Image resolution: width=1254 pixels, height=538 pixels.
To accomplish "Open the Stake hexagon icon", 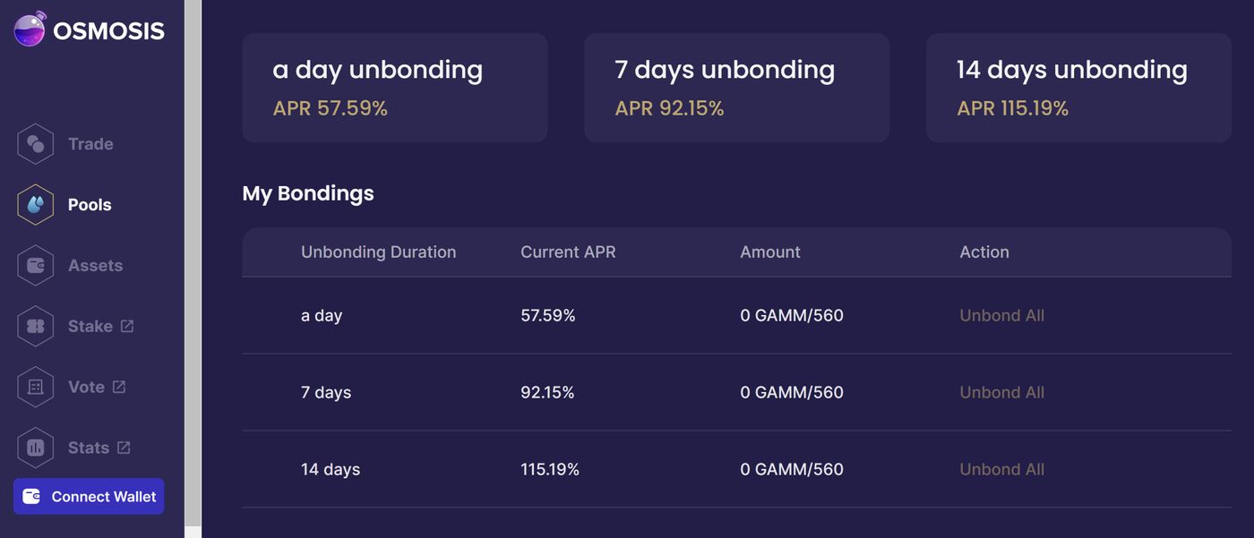I will point(36,327).
